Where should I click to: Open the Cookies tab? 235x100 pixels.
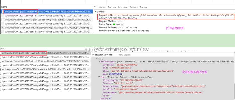134,7
